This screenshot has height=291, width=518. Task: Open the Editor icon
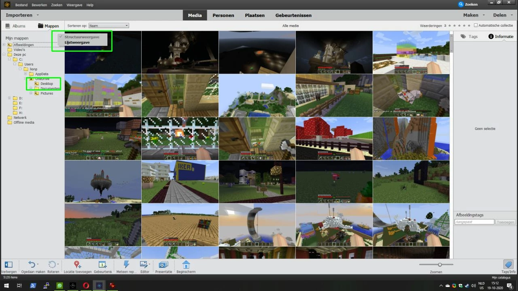pos(144,265)
